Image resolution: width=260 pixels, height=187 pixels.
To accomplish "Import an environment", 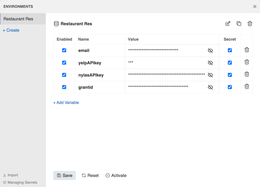I will pyautogui.click(x=11, y=175).
